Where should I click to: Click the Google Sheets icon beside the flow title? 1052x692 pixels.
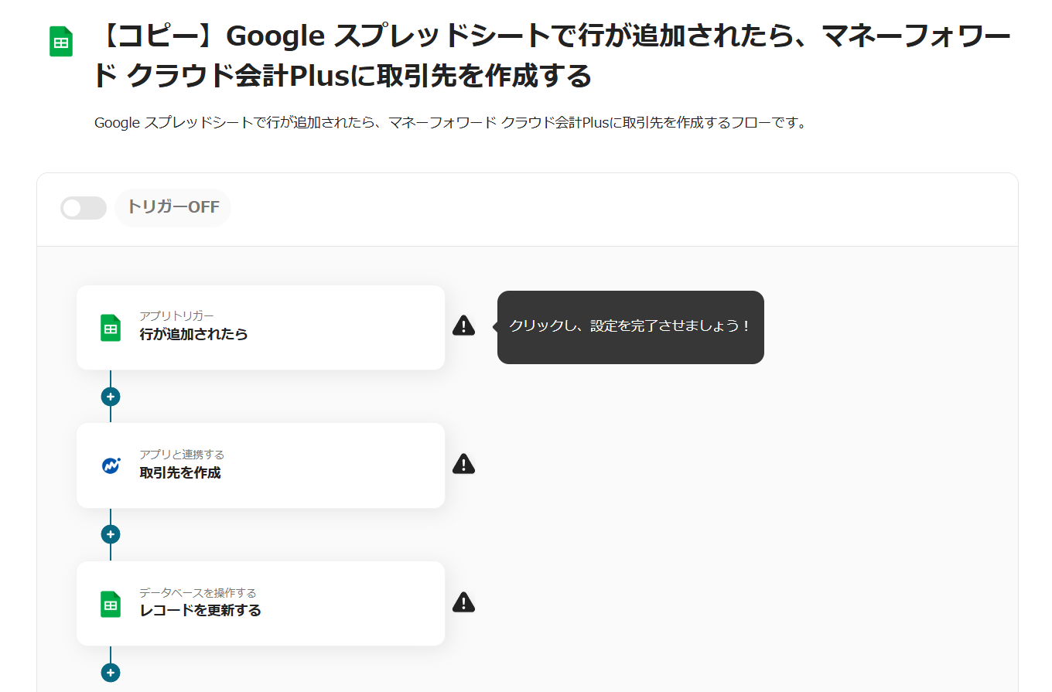pyautogui.click(x=61, y=42)
